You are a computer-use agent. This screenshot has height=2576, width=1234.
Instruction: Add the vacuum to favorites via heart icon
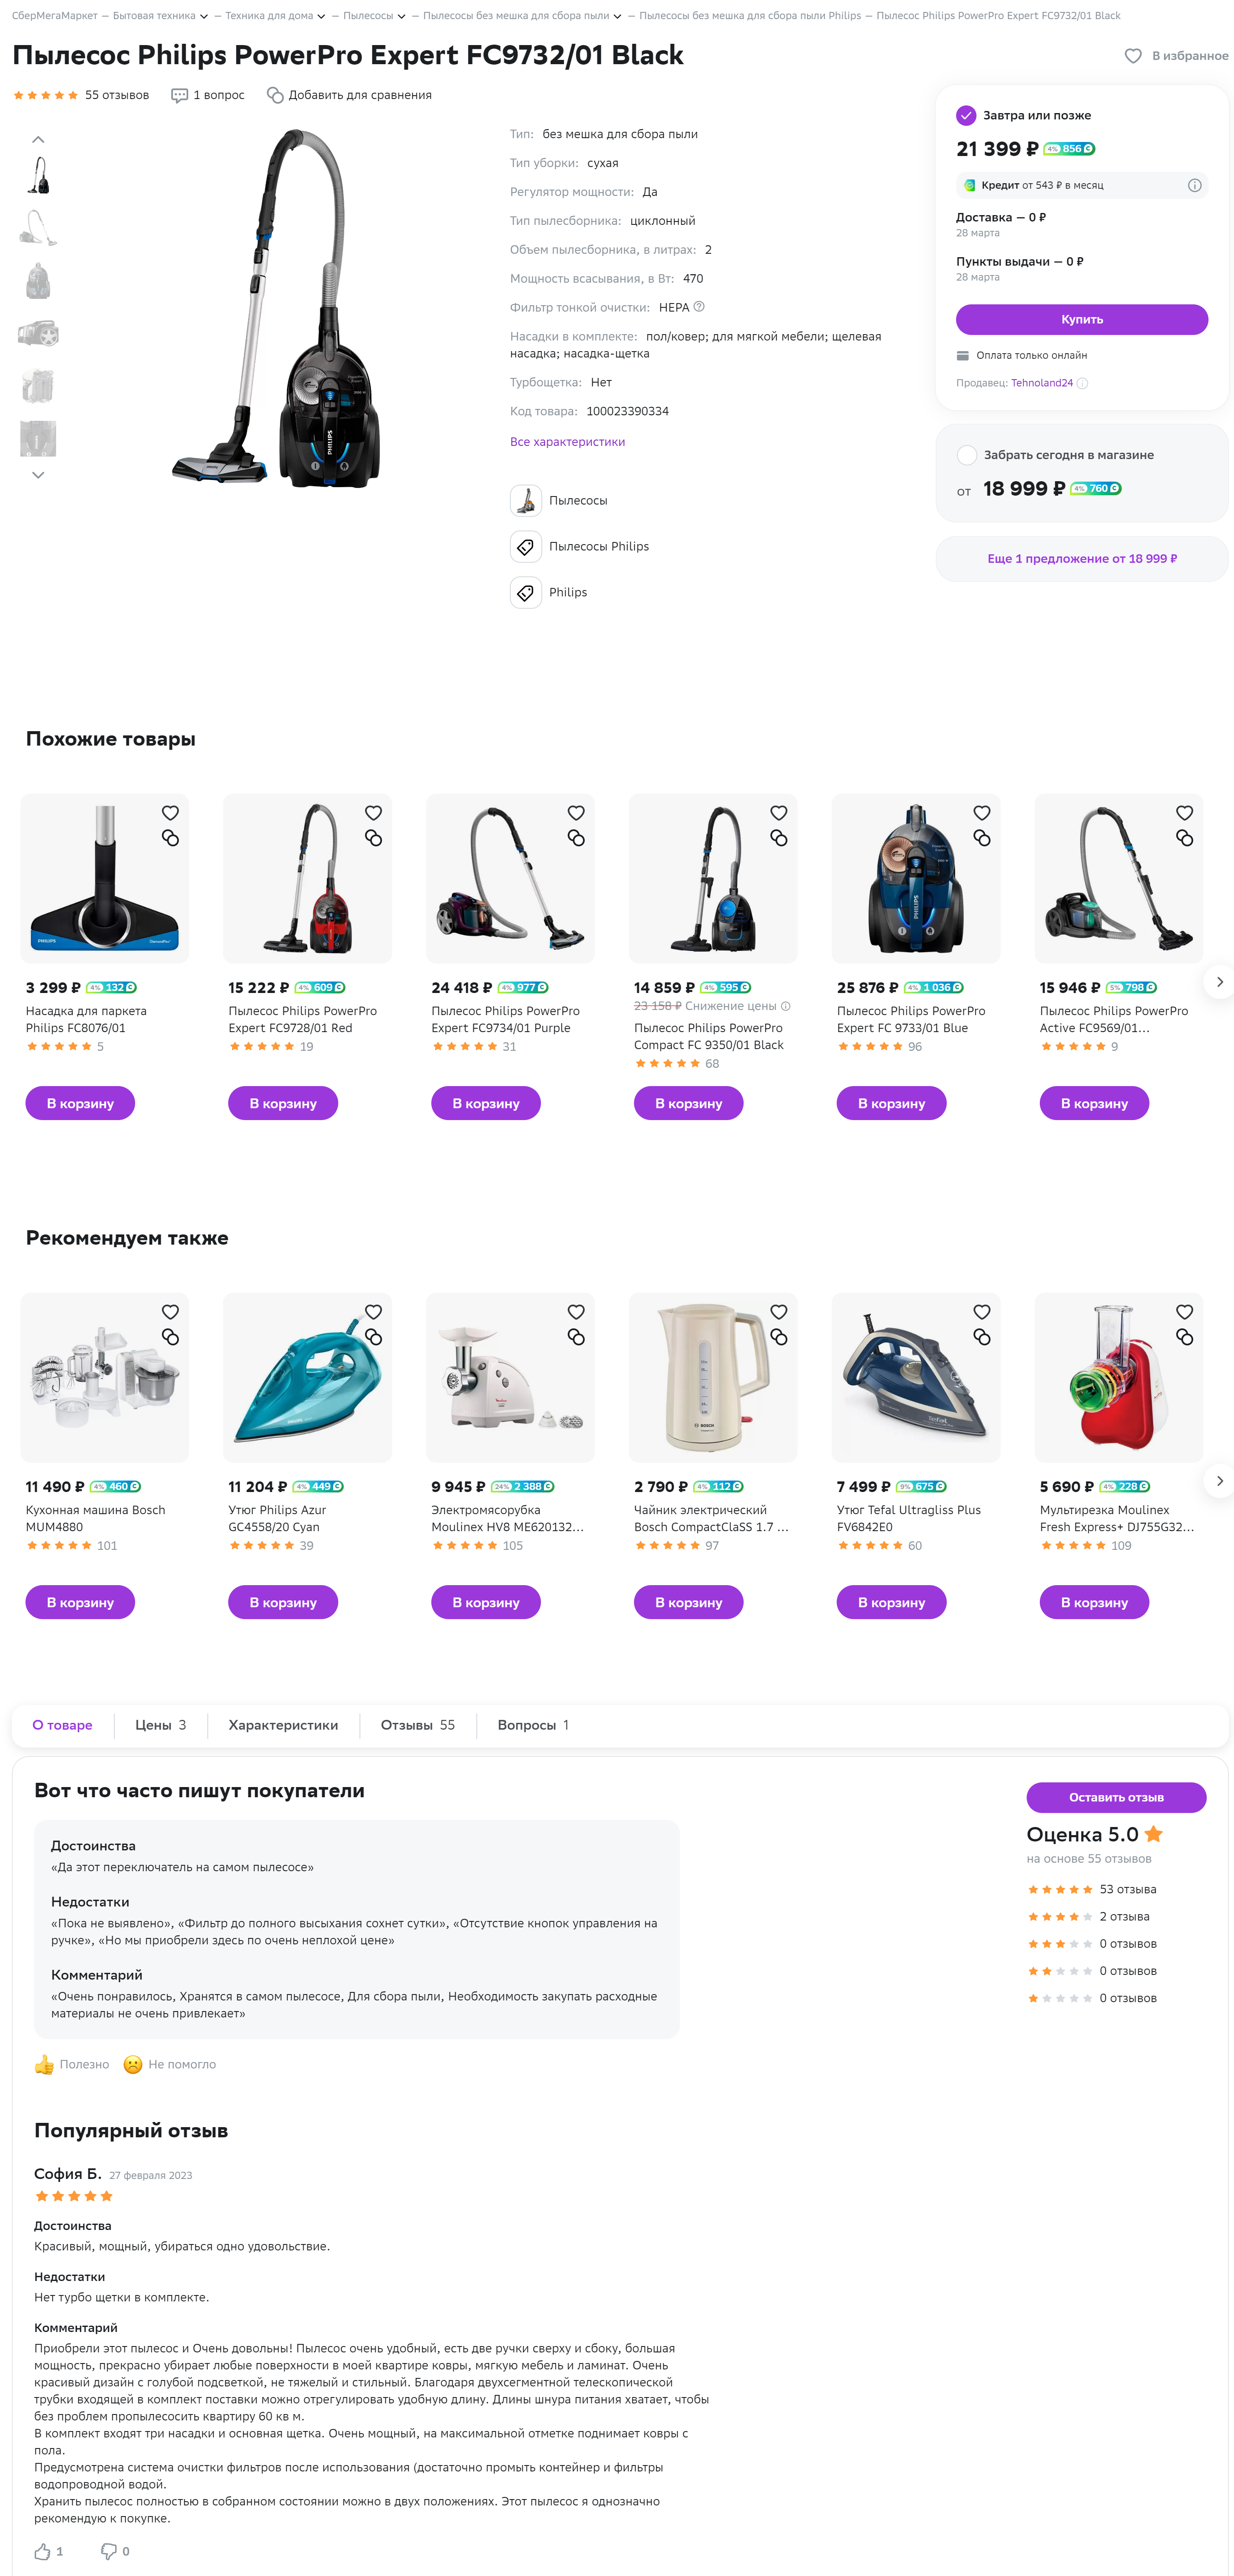(1132, 56)
